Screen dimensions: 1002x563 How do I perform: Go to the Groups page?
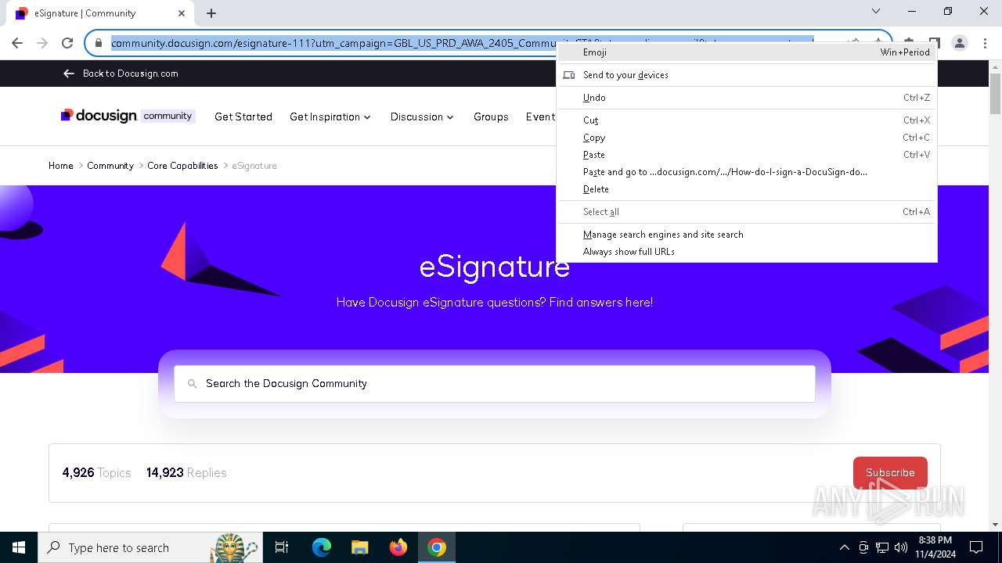(x=491, y=117)
